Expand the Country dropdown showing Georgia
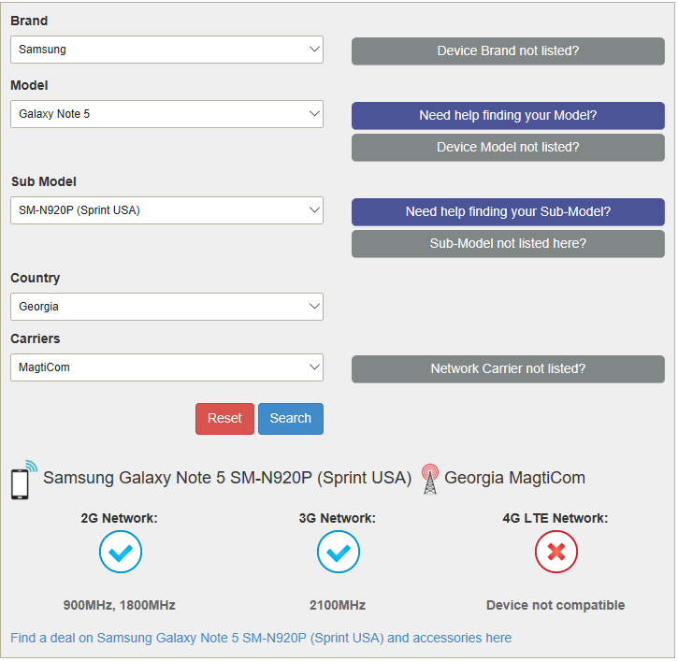This screenshot has height=662, width=678. pos(166,307)
